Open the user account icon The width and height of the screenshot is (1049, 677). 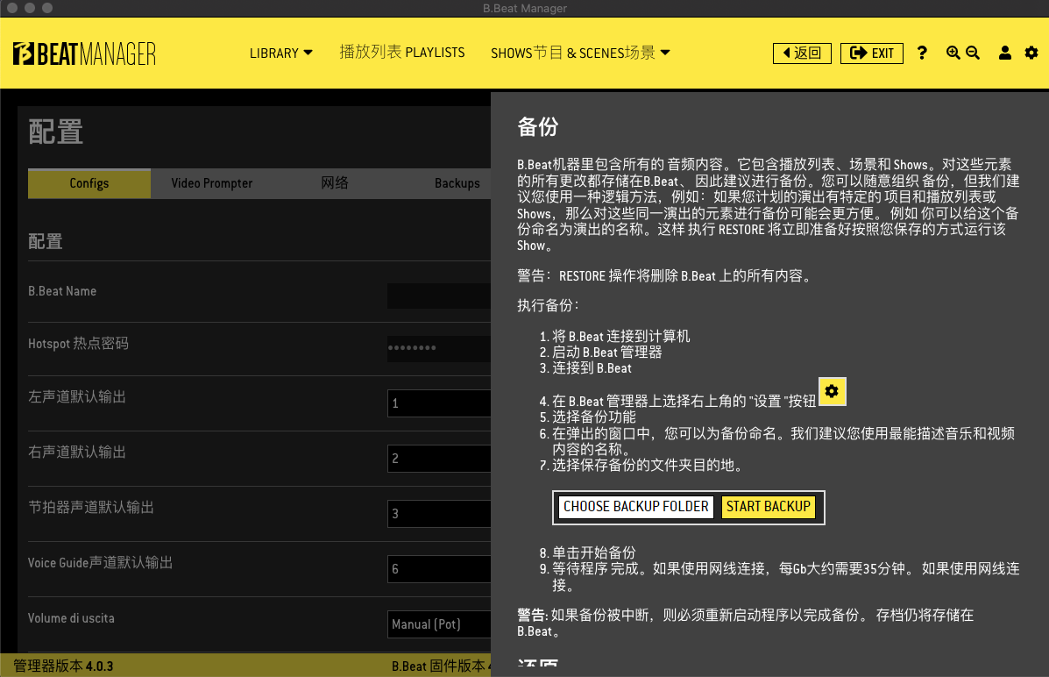(x=1005, y=53)
